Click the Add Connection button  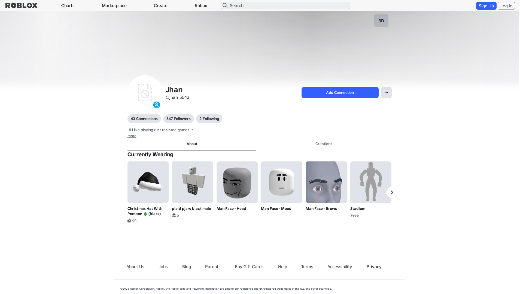point(340,93)
